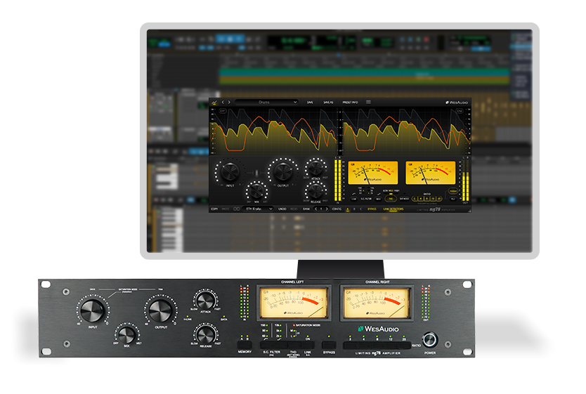The image size is (586, 394).
Task: Select ratio 2 in plugin ratio row
Action: pyautogui.click(x=415, y=199)
